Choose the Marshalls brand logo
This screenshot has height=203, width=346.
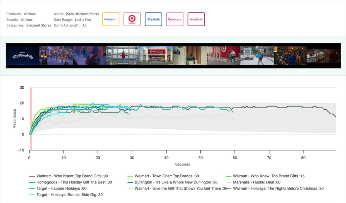[x=153, y=20]
